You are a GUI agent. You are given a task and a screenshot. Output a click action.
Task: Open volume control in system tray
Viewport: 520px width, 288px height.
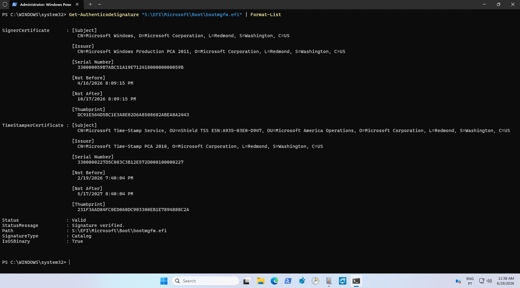click(489, 281)
